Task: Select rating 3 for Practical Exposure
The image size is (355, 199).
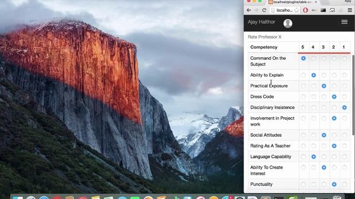Action: (x=324, y=86)
